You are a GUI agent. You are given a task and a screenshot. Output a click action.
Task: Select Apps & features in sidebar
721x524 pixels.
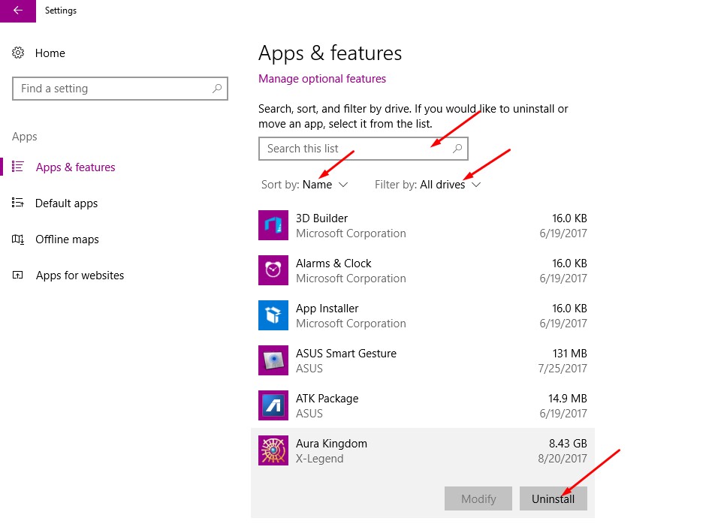pos(75,167)
